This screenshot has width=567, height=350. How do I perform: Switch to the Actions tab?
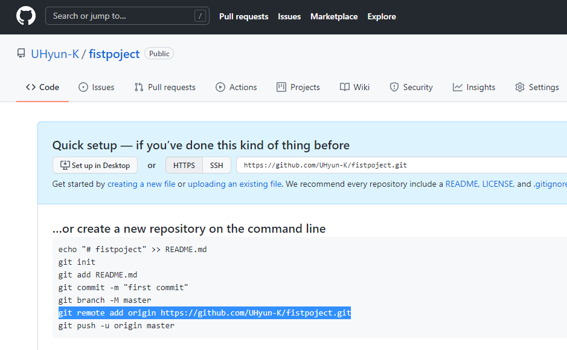click(x=236, y=87)
